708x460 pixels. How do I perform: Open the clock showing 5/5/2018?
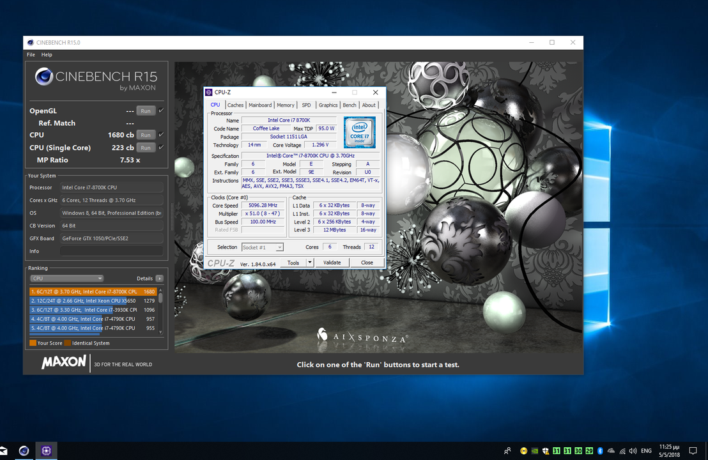(x=669, y=450)
